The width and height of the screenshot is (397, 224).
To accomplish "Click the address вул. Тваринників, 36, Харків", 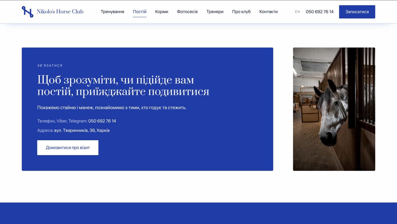I will click(82, 130).
